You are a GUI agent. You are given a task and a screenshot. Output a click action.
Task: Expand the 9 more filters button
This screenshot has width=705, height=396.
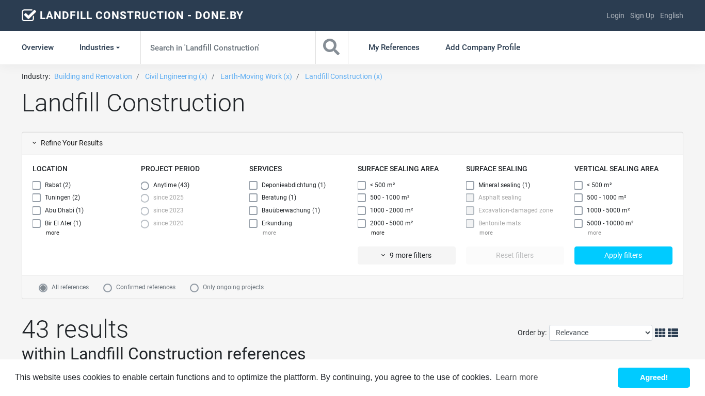click(x=406, y=256)
